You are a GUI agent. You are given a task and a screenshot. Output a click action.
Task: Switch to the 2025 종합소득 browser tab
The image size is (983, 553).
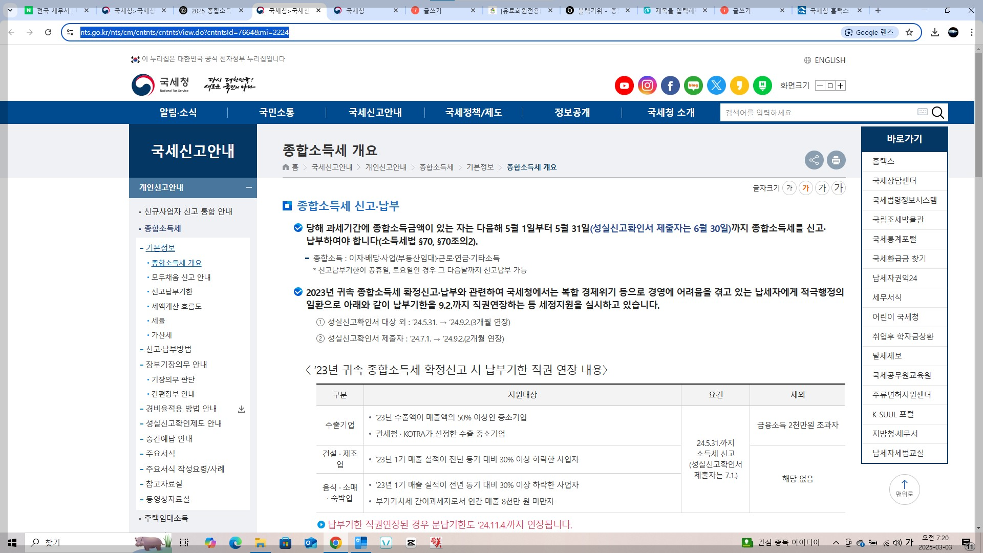(x=211, y=10)
